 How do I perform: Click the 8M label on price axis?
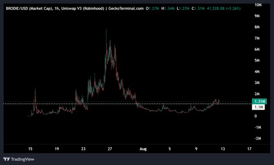[257, 27]
